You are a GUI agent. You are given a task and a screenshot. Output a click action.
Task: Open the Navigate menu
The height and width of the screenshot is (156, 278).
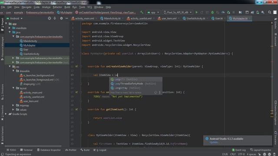point(26,7)
